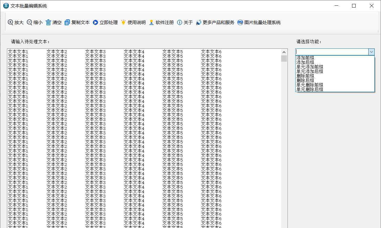
Task: Click 文本文本6 in the first text row
Action: 211,52
